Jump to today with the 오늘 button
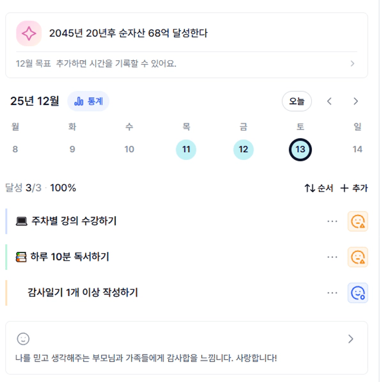This screenshot has height=382, width=380. 296,101
